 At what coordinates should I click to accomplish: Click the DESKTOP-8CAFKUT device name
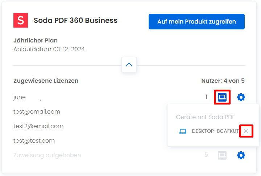coord(215,131)
